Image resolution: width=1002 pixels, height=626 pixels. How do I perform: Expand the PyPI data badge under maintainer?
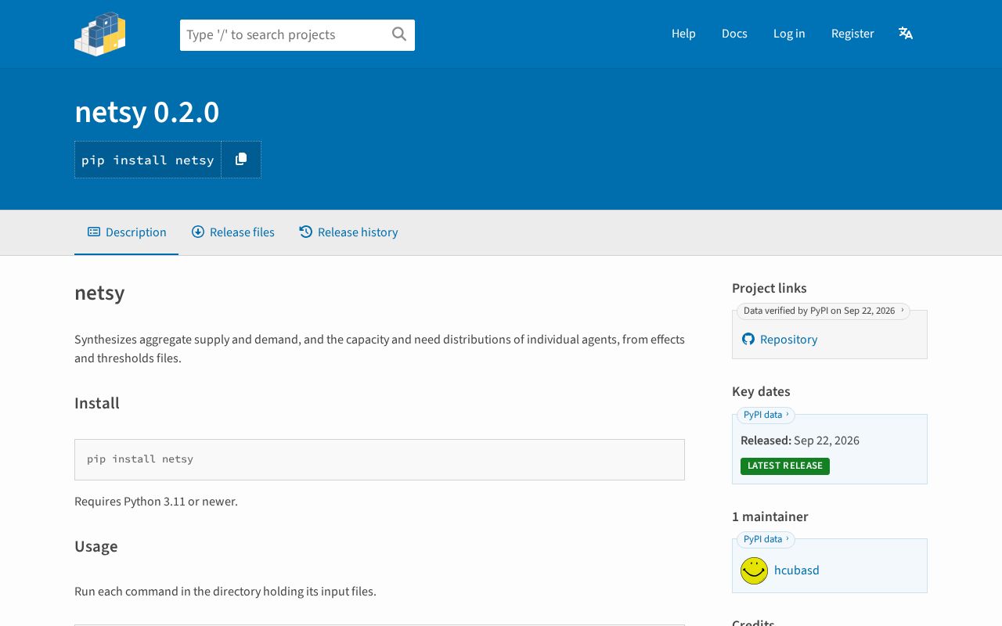[x=766, y=539]
